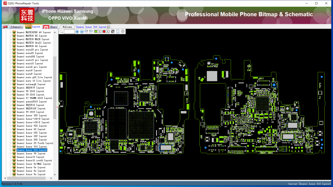Open huawei Y7 PRIME 2019 layout item
333x187 pixels.
(34, 98)
